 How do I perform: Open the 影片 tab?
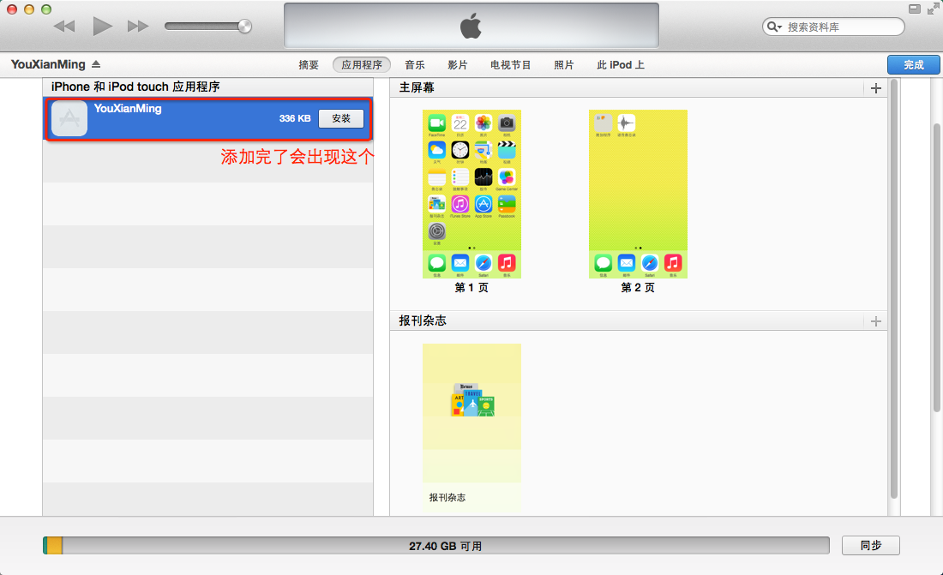pyautogui.click(x=457, y=64)
